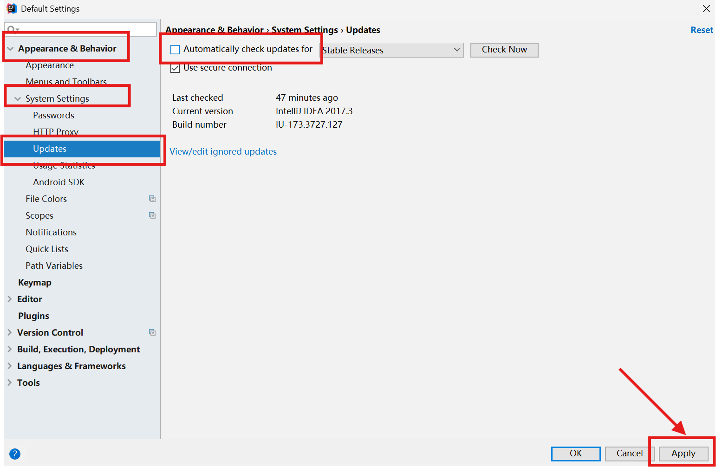Expand Build, Execution, Deployment section
The image size is (716, 467).
click(10, 349)
